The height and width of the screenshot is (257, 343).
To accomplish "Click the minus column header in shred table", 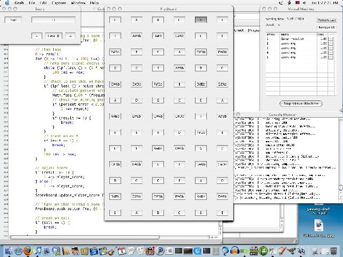I will point(331,34).
